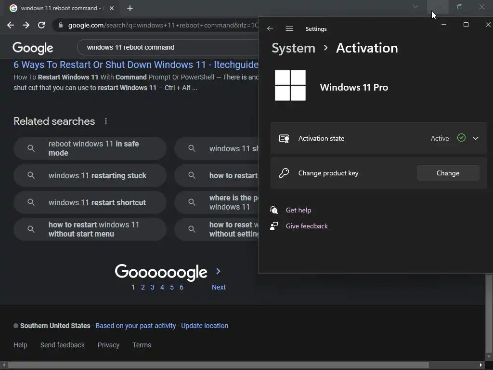Go to results page 6
This screenshot has width=493, height=370.
click(182, 287)
